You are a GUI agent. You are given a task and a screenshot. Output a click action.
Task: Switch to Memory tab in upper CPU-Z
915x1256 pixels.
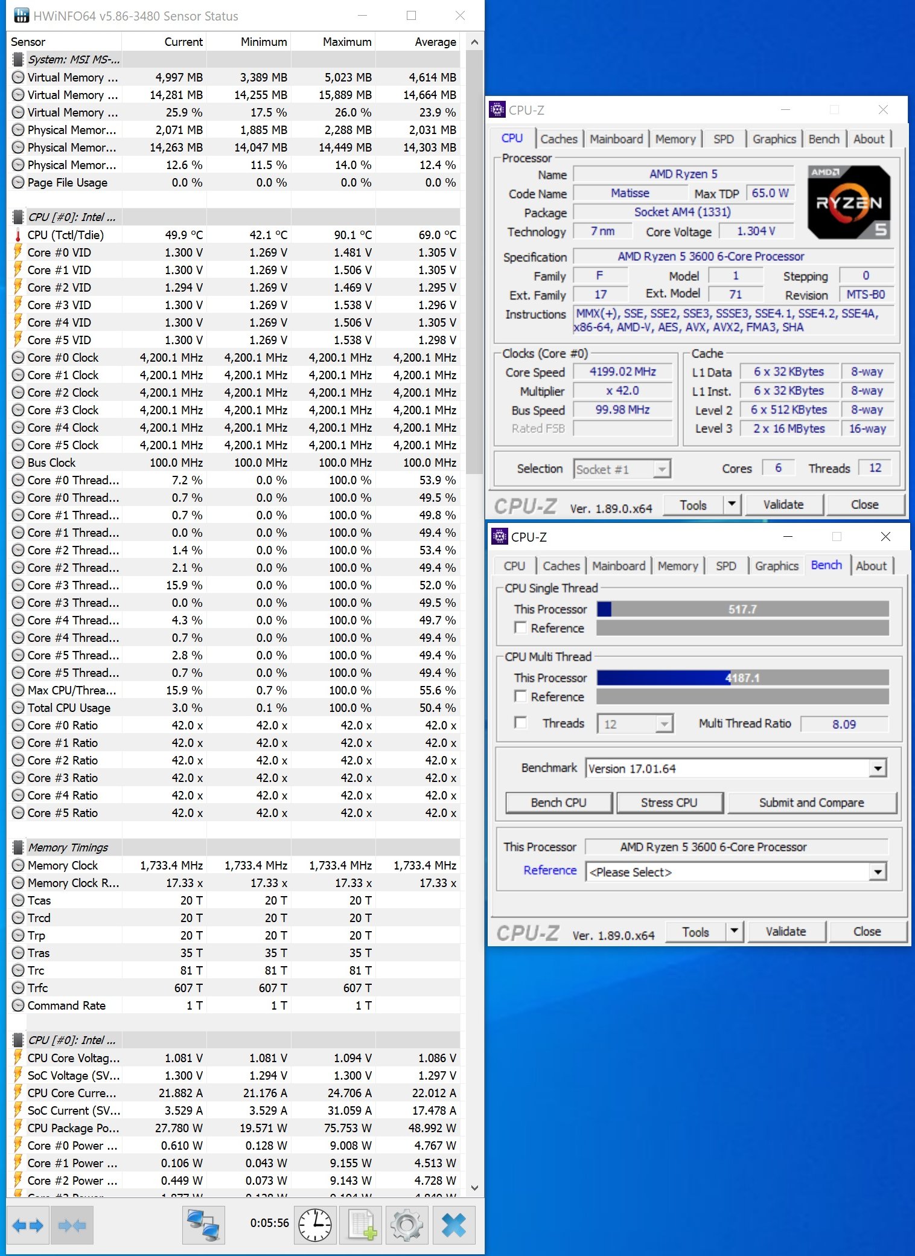675,139
